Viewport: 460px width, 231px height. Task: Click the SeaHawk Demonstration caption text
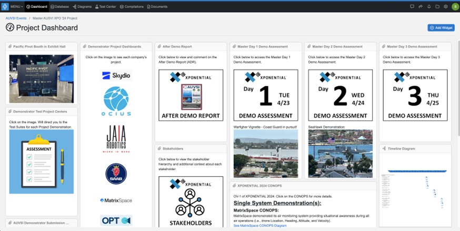[x=326, y=127]
